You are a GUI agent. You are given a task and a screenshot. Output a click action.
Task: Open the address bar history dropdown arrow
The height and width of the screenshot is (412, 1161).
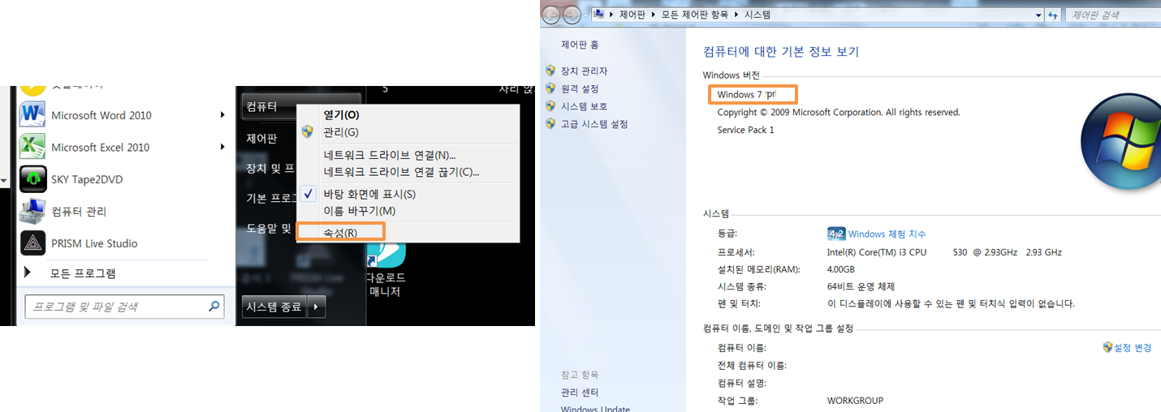tap(1038, 15)
